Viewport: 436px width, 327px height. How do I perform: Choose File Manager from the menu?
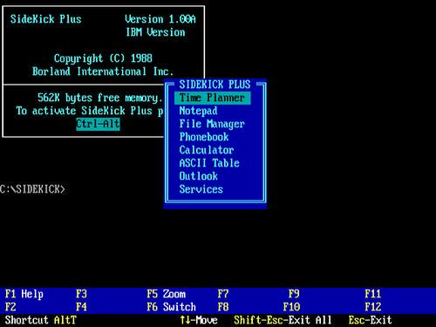212,124
